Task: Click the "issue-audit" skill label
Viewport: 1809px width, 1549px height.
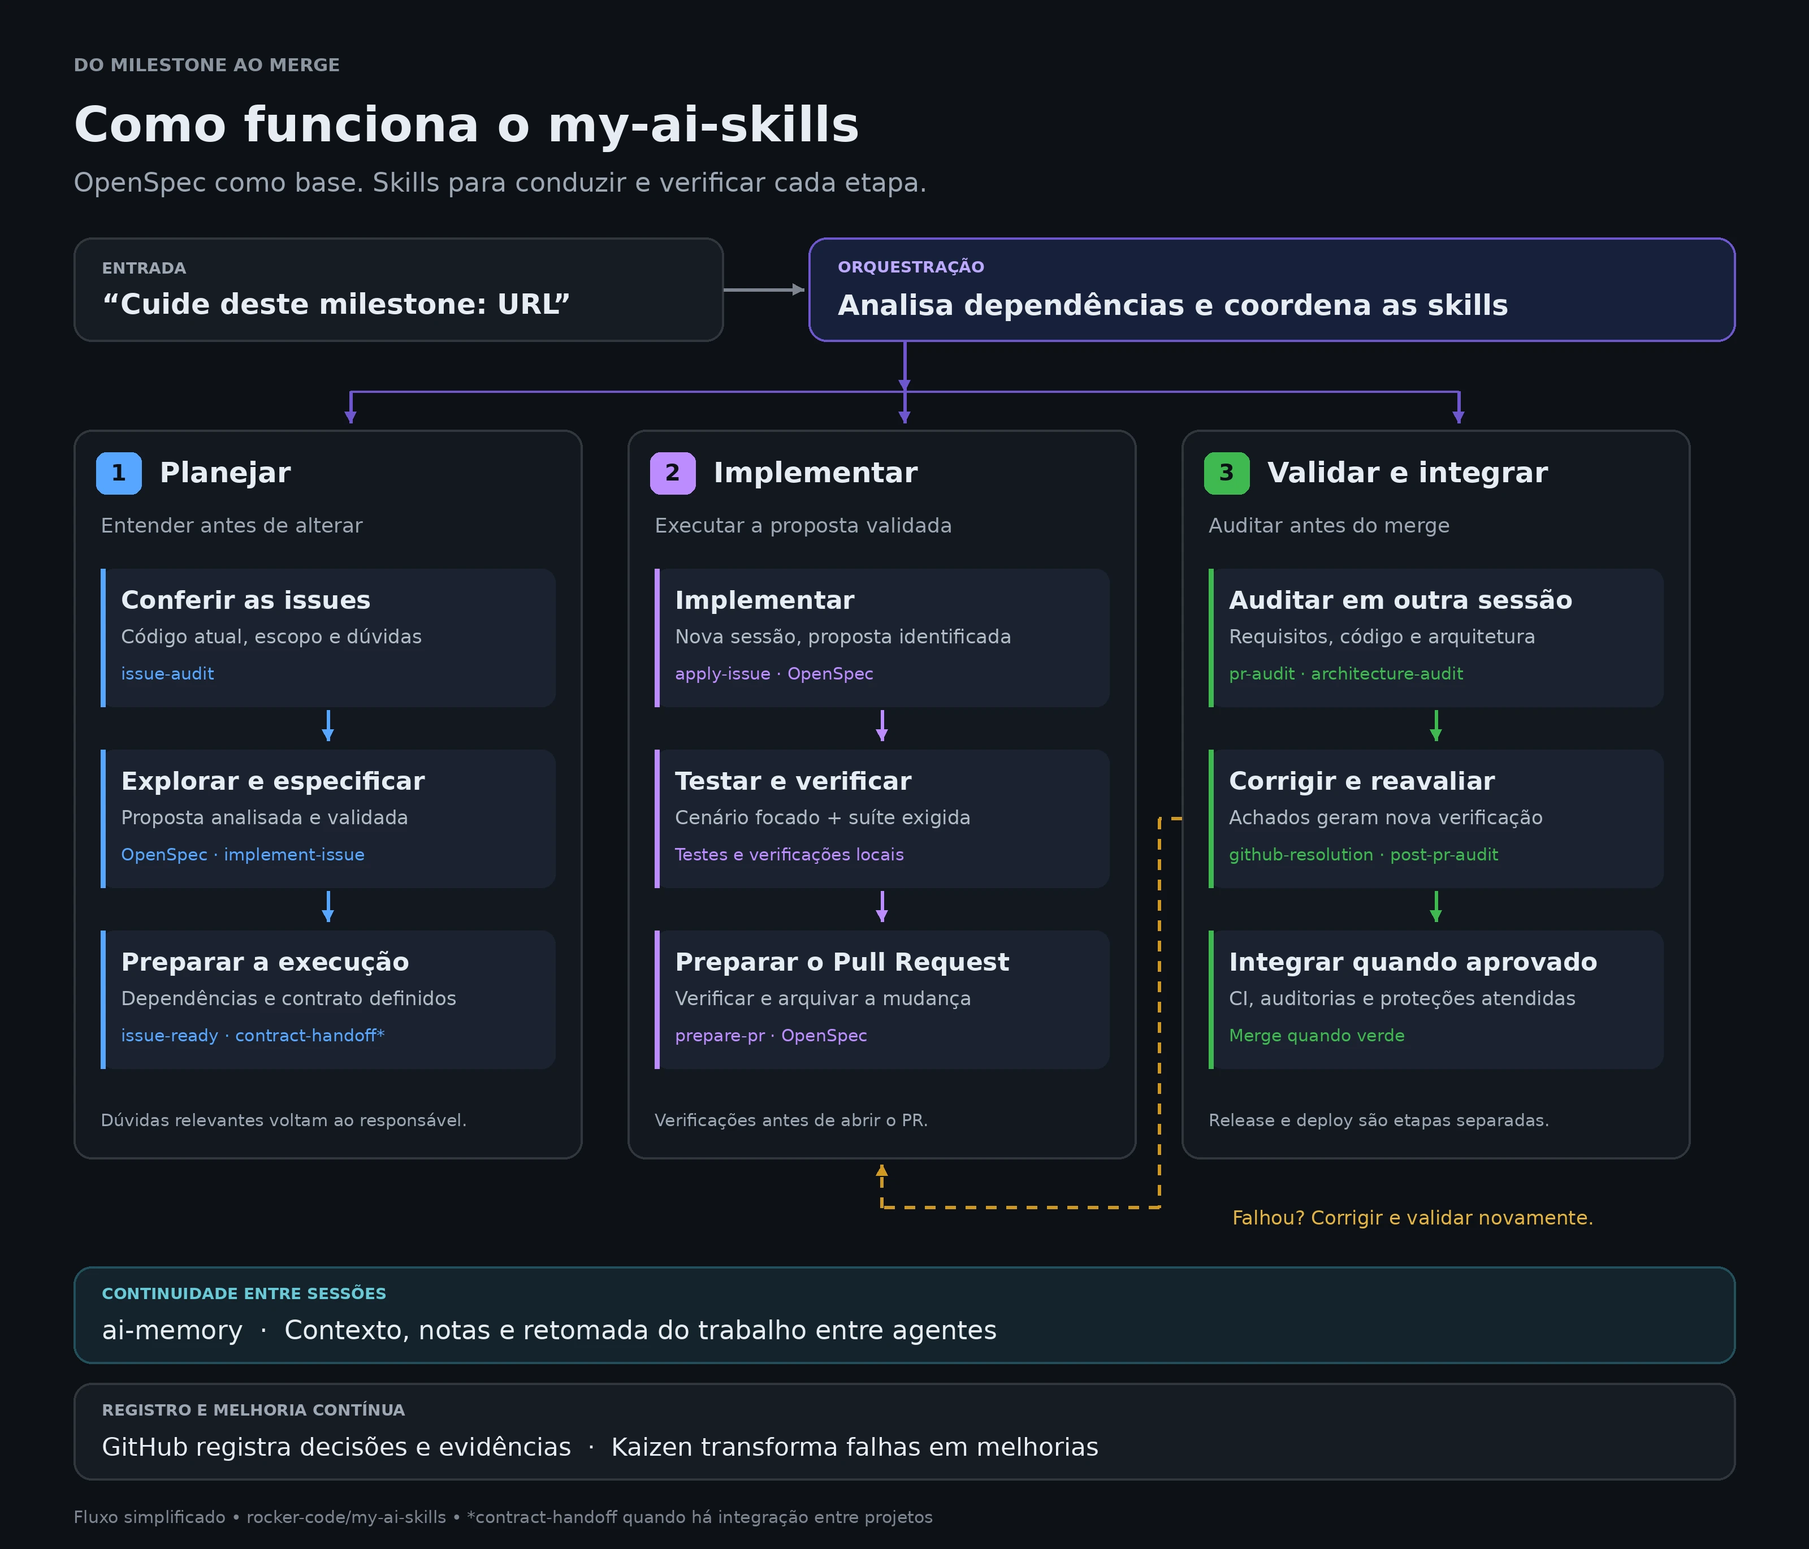Action: click(x=168, y=674)
